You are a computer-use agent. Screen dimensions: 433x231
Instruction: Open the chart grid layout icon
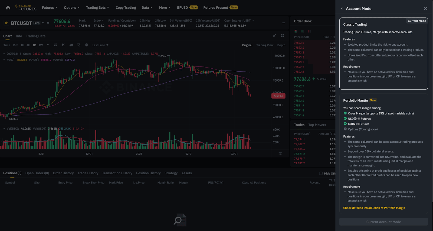pos(283,35)
